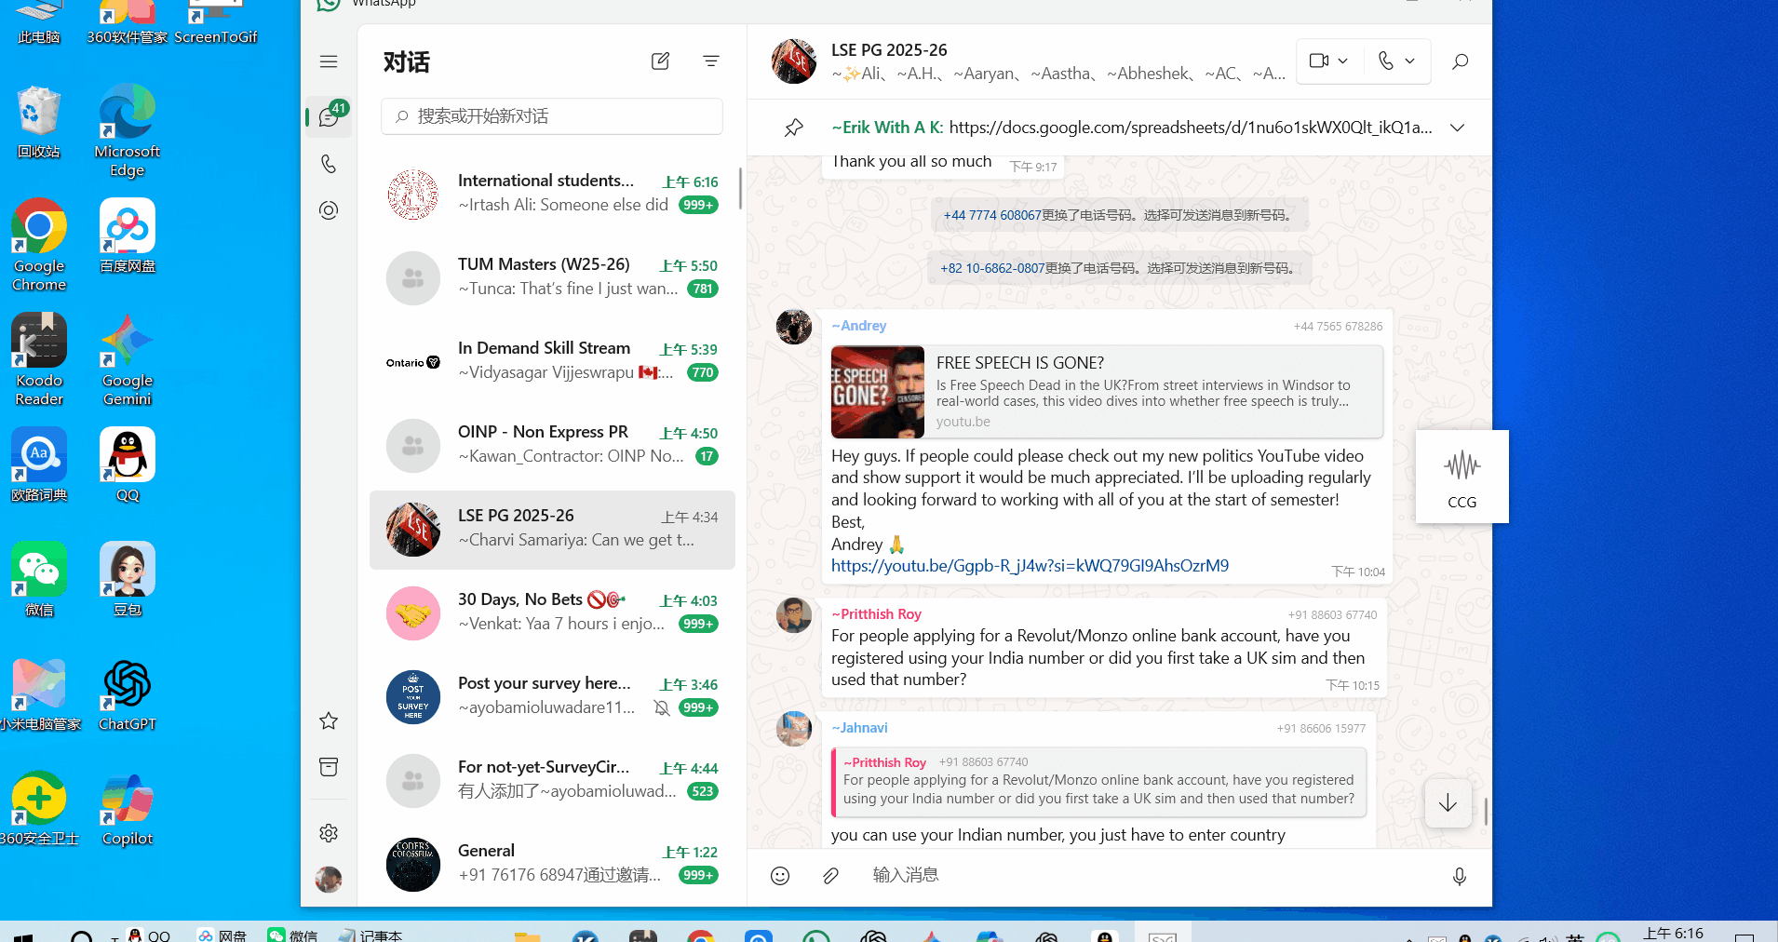Jump to latest messages arrow button
The width and height of the screenshot is (1778, 942).
click(1448, 802)
